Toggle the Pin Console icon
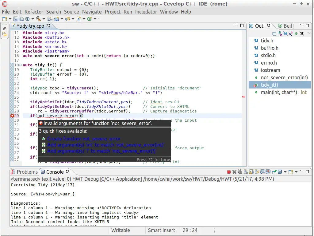Viewport: 314px width, 236px height. 274,172
